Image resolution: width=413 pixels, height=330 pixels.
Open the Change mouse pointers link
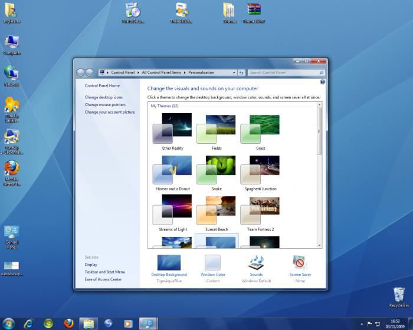point(105,104)
